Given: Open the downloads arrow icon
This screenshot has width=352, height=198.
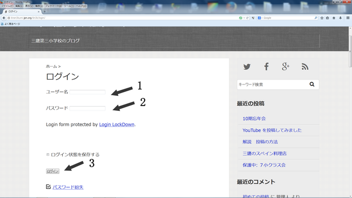Looking at the screenshot, I should click(x=340, y=18).
